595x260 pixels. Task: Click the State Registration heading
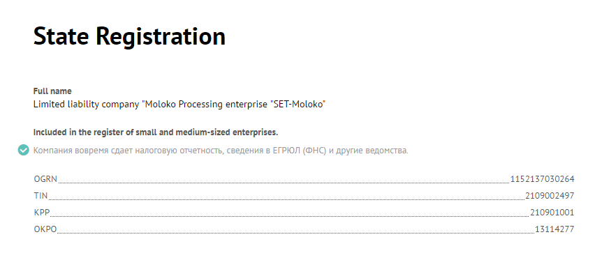pyautogui.click(x=129, y=37)
